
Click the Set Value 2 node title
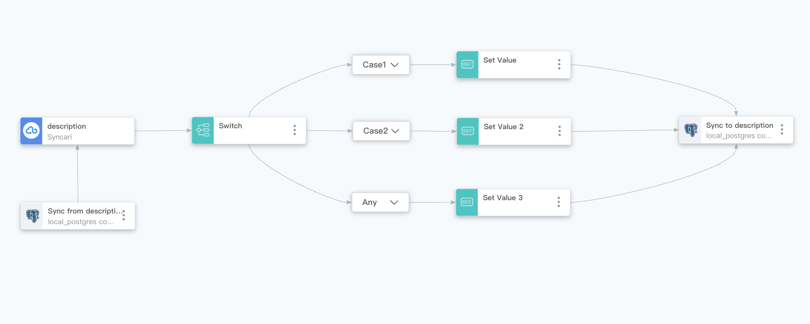point(503,126)
